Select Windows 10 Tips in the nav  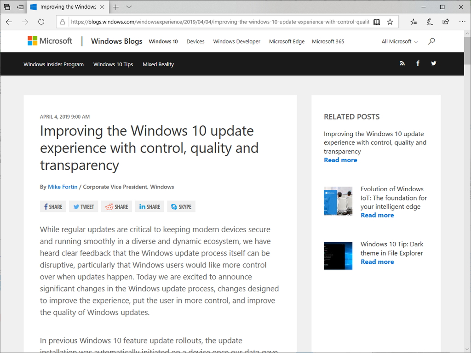point(113,64)
